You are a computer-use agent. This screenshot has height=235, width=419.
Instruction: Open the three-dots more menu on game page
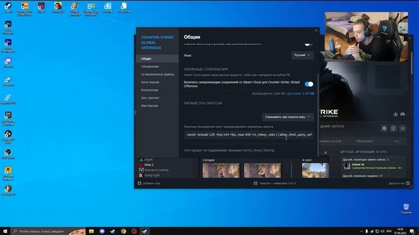[397, 141]
